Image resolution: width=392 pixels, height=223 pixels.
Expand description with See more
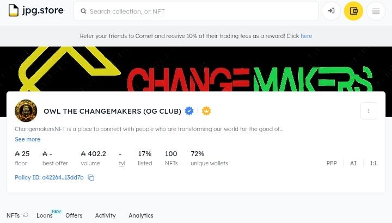[x=27, y=139]
